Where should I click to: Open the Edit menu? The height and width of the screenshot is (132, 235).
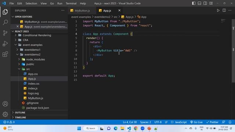click(19, 3)
